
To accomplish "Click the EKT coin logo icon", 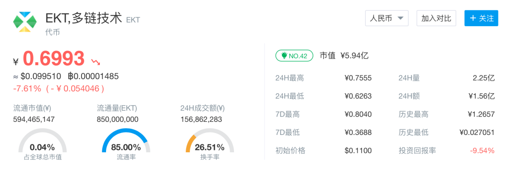I will tap(25, 22).
